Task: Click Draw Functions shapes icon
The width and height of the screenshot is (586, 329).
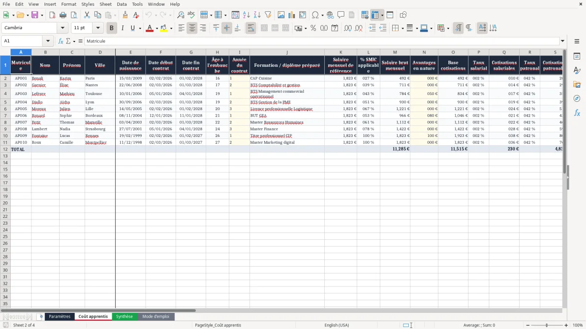Action: (x=403, y=15)
